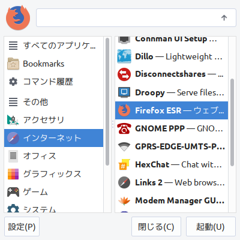240x240 pixels.
Task: Click the Modem Manager orange flower icon
Action: [124, 201]
